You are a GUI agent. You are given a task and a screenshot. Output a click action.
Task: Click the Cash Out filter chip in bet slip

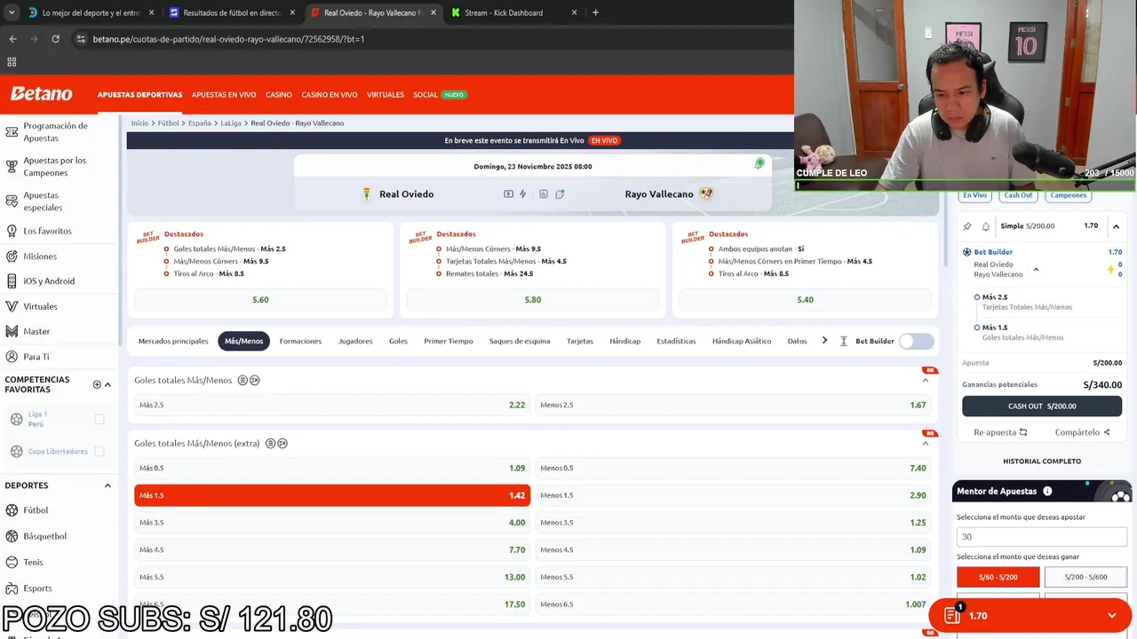pos(1018,195)
